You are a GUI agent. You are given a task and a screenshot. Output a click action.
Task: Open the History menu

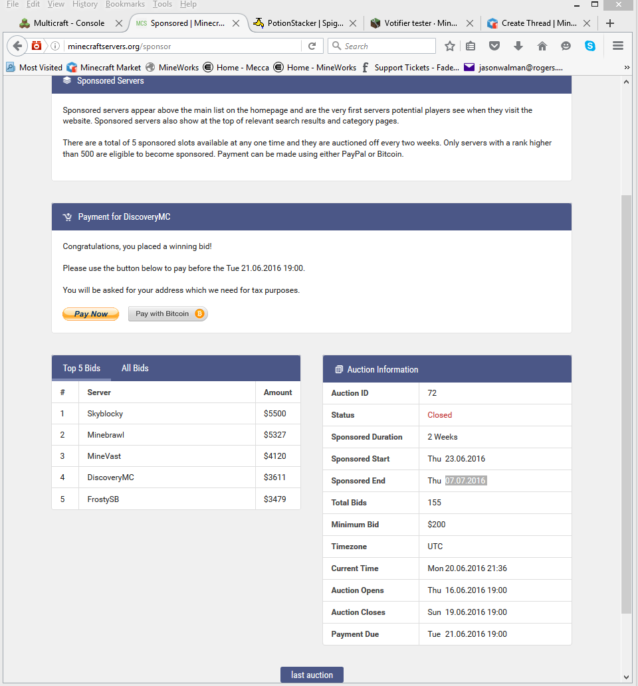[85, 4]
